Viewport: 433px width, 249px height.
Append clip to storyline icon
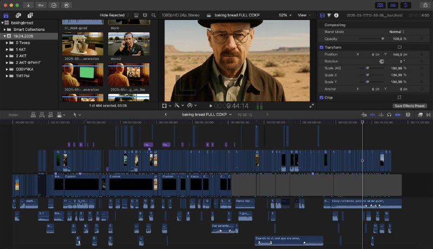[x=50, y=115]
